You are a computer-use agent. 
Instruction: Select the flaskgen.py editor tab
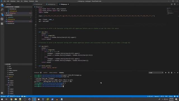click(64, 4)
